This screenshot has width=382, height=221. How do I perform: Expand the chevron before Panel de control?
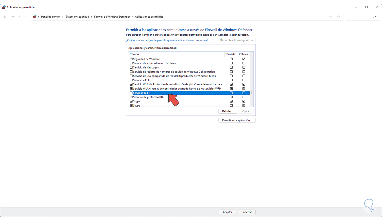(39, 17)
